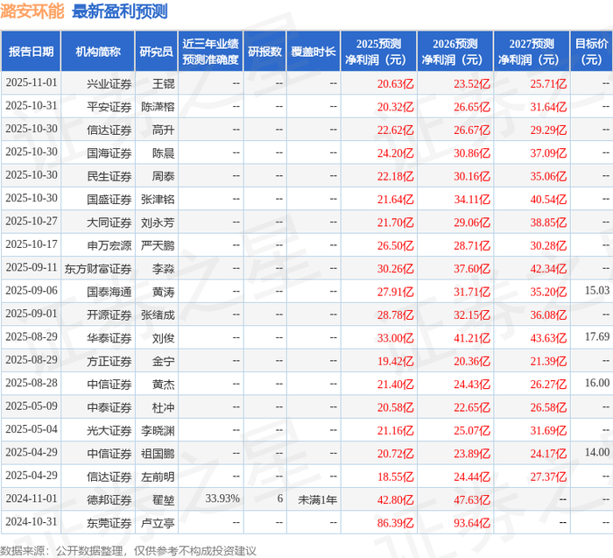The height and width of the screenshot is (558, 613).
Task: Click the 研究员 column header
Action: pyautogui.click(x=157, y=52)
